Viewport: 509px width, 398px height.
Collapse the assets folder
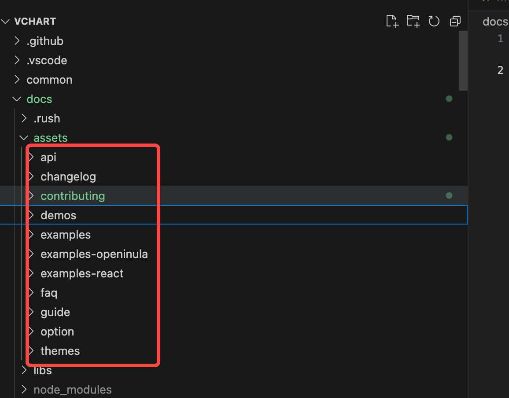[24, 138]
